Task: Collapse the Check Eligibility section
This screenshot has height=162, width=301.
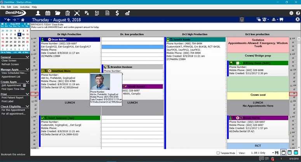Action: point(27,106)
